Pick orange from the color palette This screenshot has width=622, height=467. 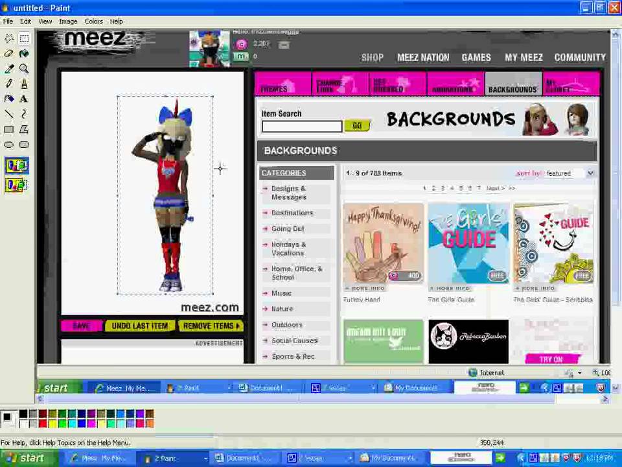(x=150, y=424)
